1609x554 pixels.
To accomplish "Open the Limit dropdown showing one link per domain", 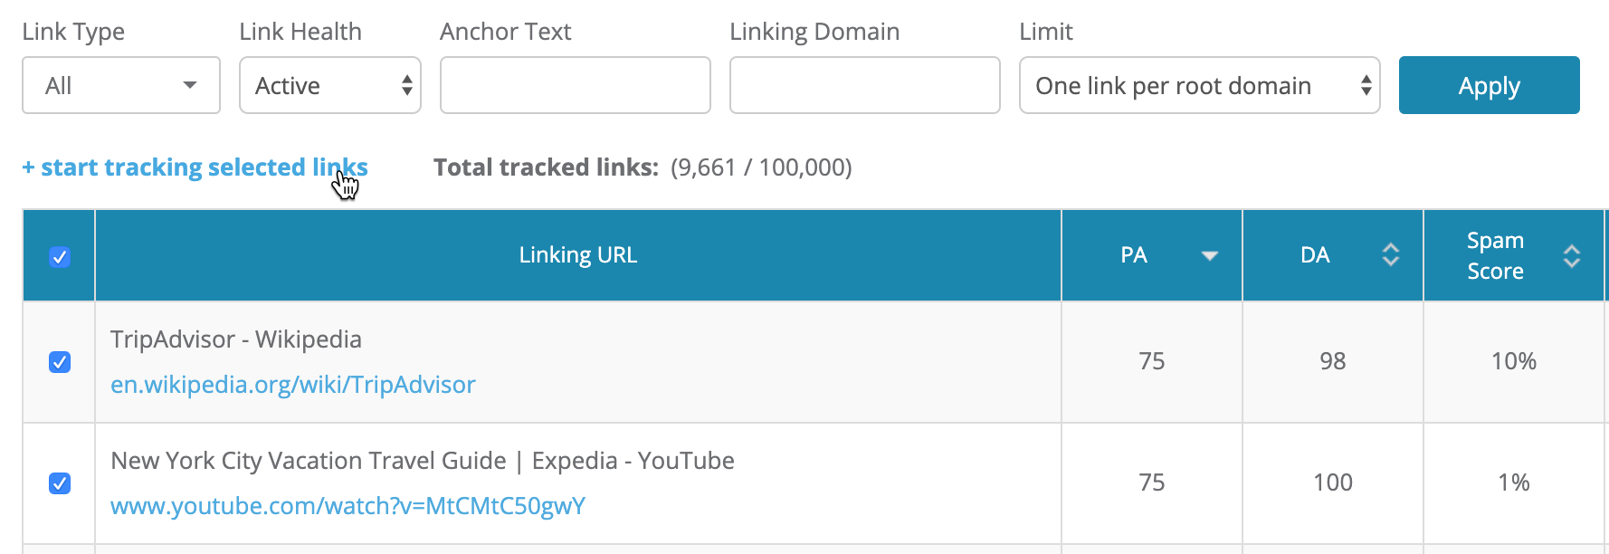I will click(1199, 85).
